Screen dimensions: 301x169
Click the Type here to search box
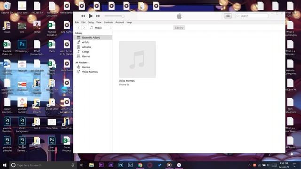tap(43, 165)
